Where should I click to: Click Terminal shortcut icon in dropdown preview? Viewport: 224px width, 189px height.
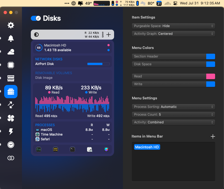[x=72, y=149]
